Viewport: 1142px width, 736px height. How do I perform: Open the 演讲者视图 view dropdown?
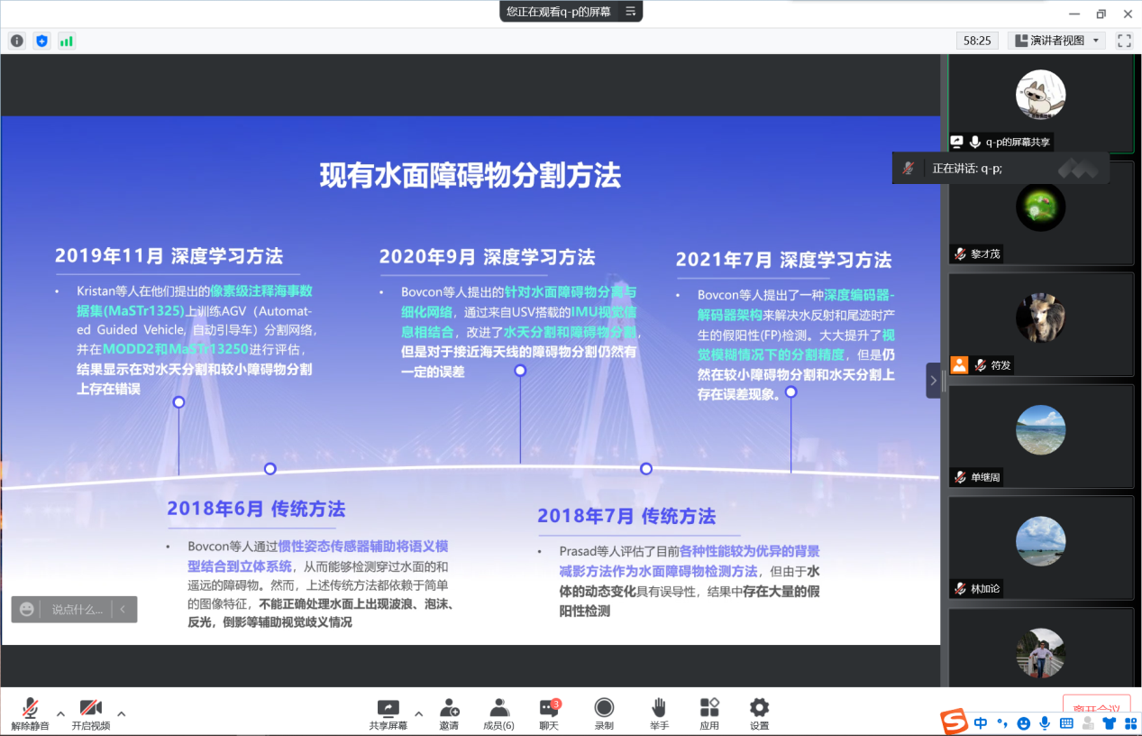(1056, 41)
